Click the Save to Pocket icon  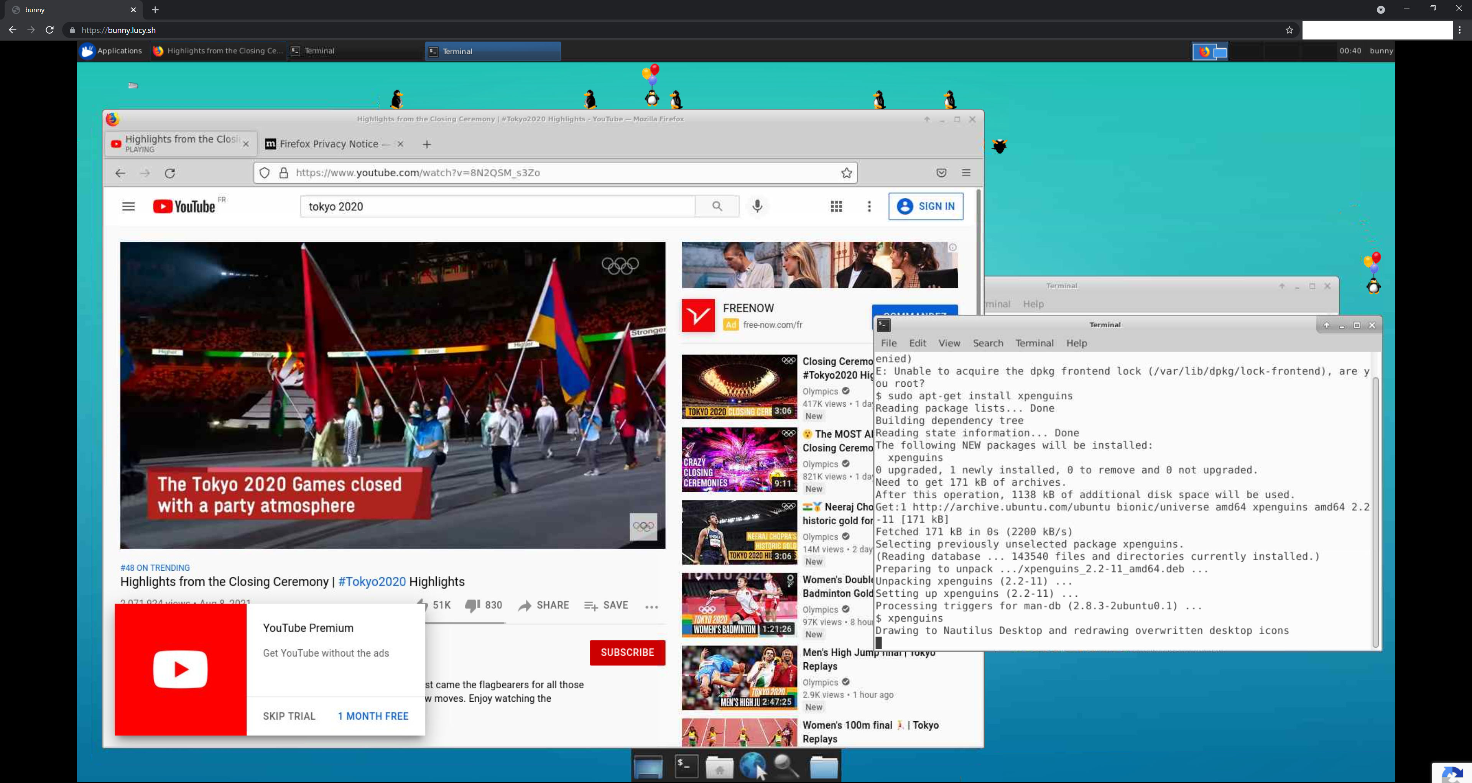(x=941, y=172)
